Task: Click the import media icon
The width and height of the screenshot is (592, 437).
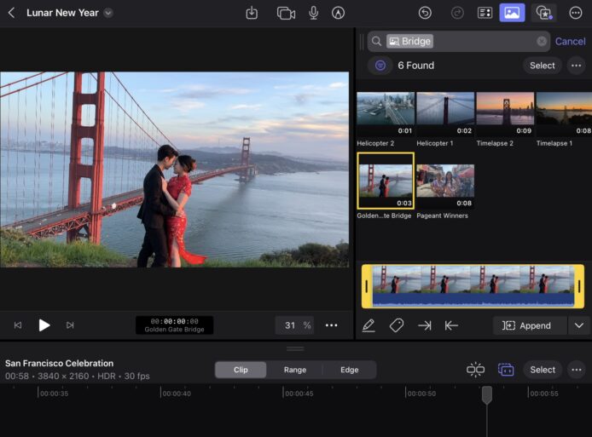Action: [x=252, y=13]
